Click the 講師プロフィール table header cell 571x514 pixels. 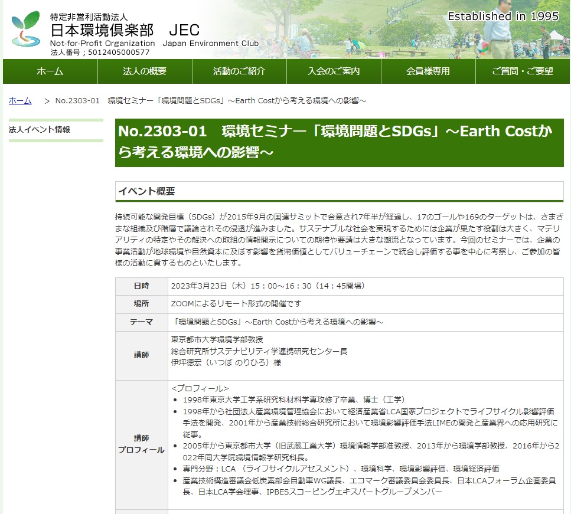(142, 444)
